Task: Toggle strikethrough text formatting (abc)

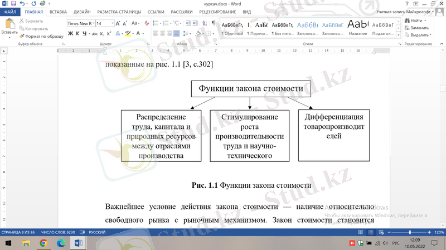Action: [x=93, y=33]
